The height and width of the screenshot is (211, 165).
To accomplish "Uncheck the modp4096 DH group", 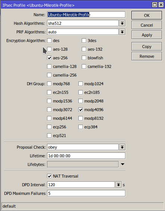I will coord(81,110).
